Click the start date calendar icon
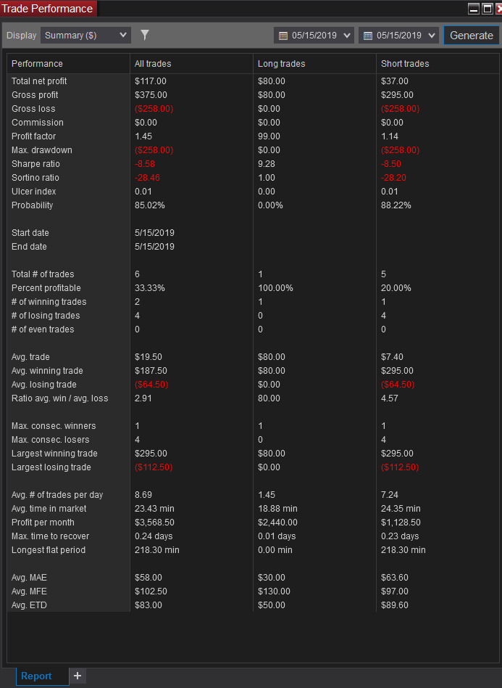 point(283,36)
